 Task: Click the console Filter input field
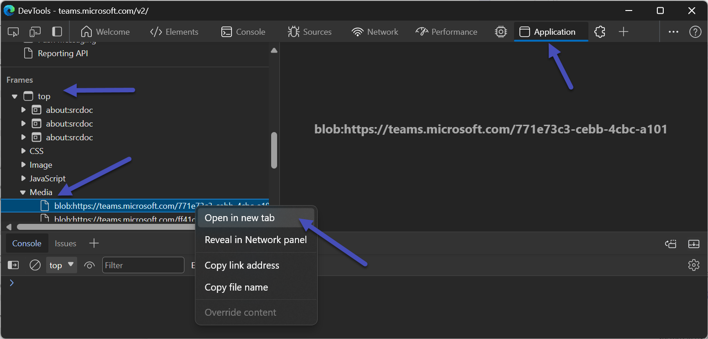(143, 265)
